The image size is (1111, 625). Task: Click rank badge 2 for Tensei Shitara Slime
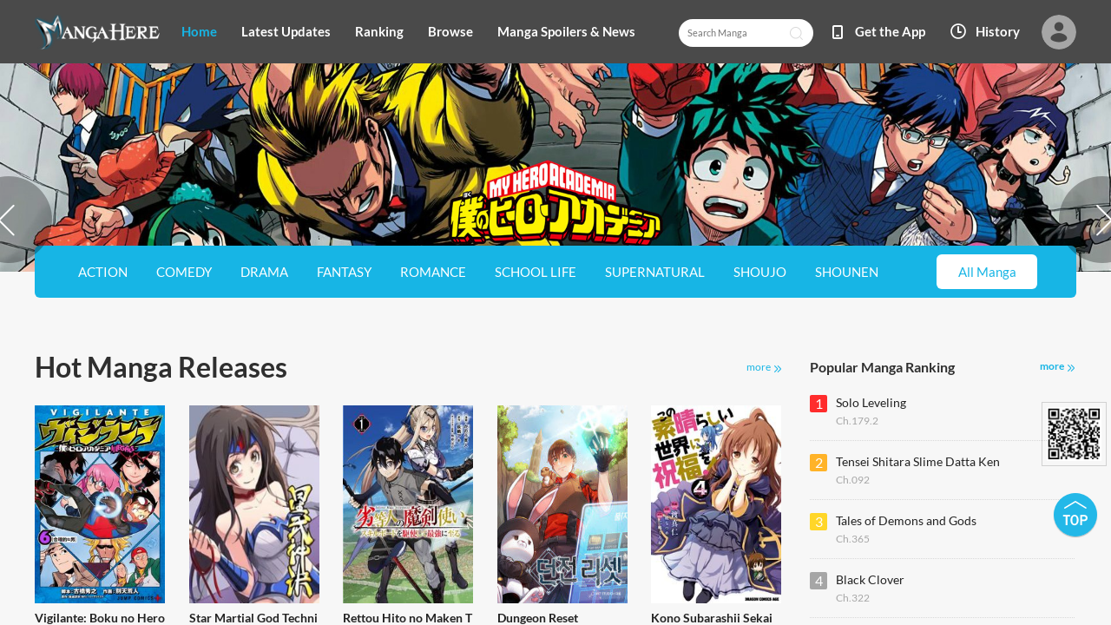click(818, 463)
